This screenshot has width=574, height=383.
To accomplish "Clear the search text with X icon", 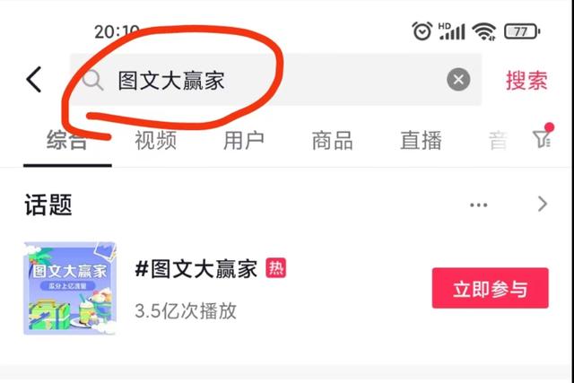I will coord(458,80).
